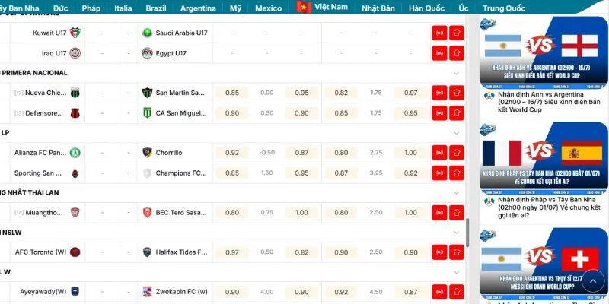Open live stream icon for Ayeyawady(W) match
This screenshot has height=304, width=609.
point(439,292)
